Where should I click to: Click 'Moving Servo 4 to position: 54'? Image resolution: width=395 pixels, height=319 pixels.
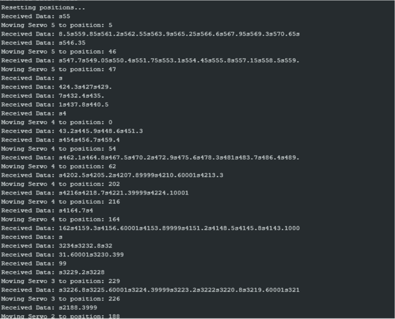coord(59,149)
